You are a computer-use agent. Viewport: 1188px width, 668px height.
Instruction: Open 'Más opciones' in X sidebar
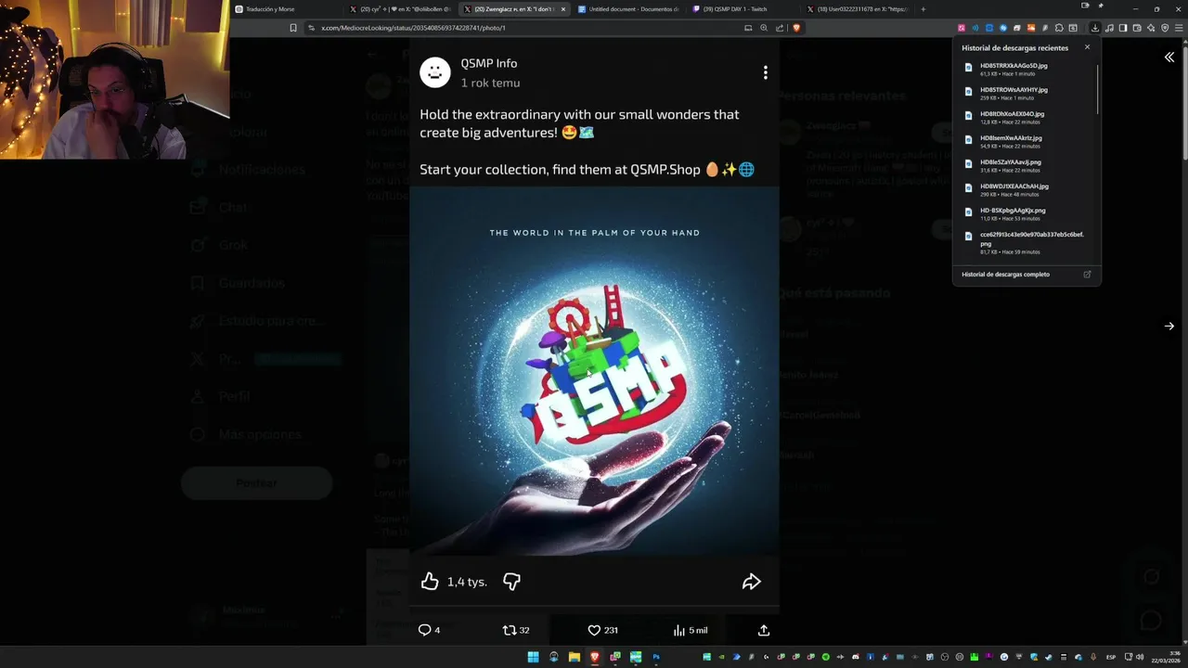point(245,434)
